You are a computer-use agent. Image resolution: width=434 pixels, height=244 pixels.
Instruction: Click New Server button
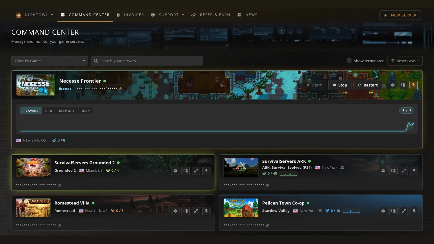pyautogui.click(x=400, y=15)
